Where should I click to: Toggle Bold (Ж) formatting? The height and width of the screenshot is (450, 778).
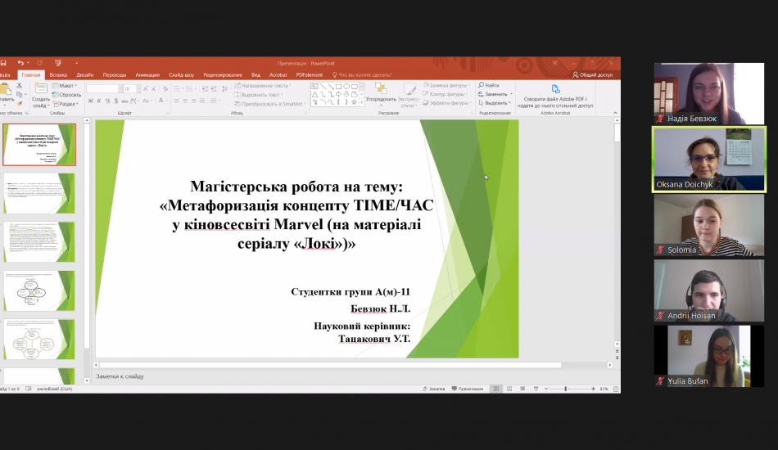(x=89, y=101)
